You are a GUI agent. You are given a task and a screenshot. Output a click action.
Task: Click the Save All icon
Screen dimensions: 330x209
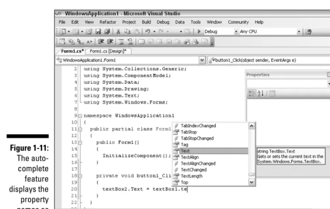(x=107, y=31)
